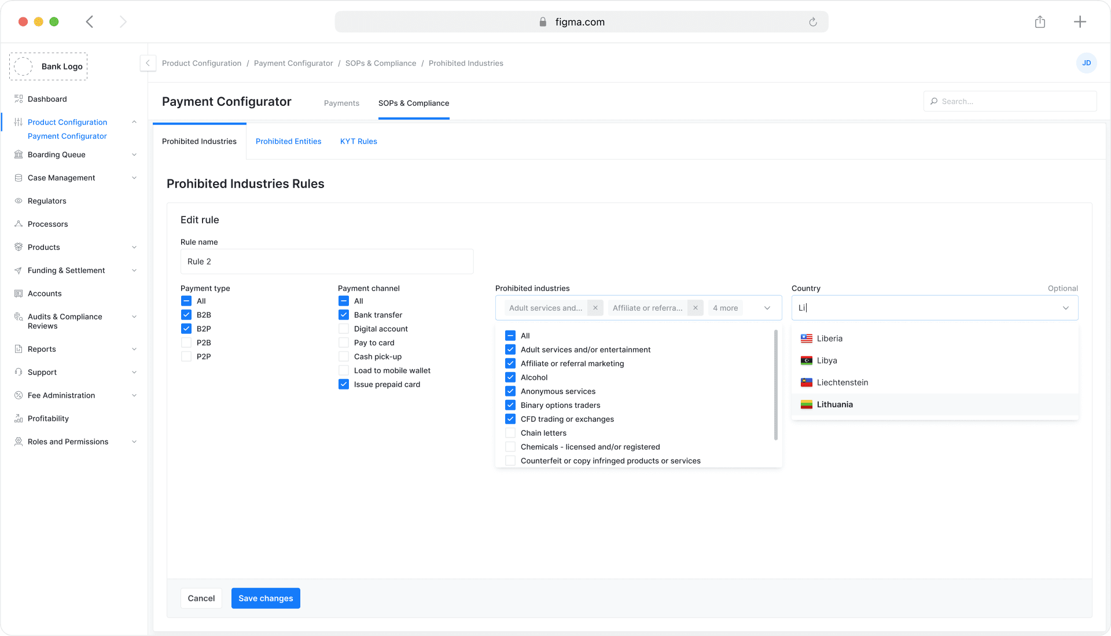The width and height of the screenshot is (1111, 636).
Task: Click the Roles and Permissions icon
Action: pyautogui.click(x=19, y=442)
